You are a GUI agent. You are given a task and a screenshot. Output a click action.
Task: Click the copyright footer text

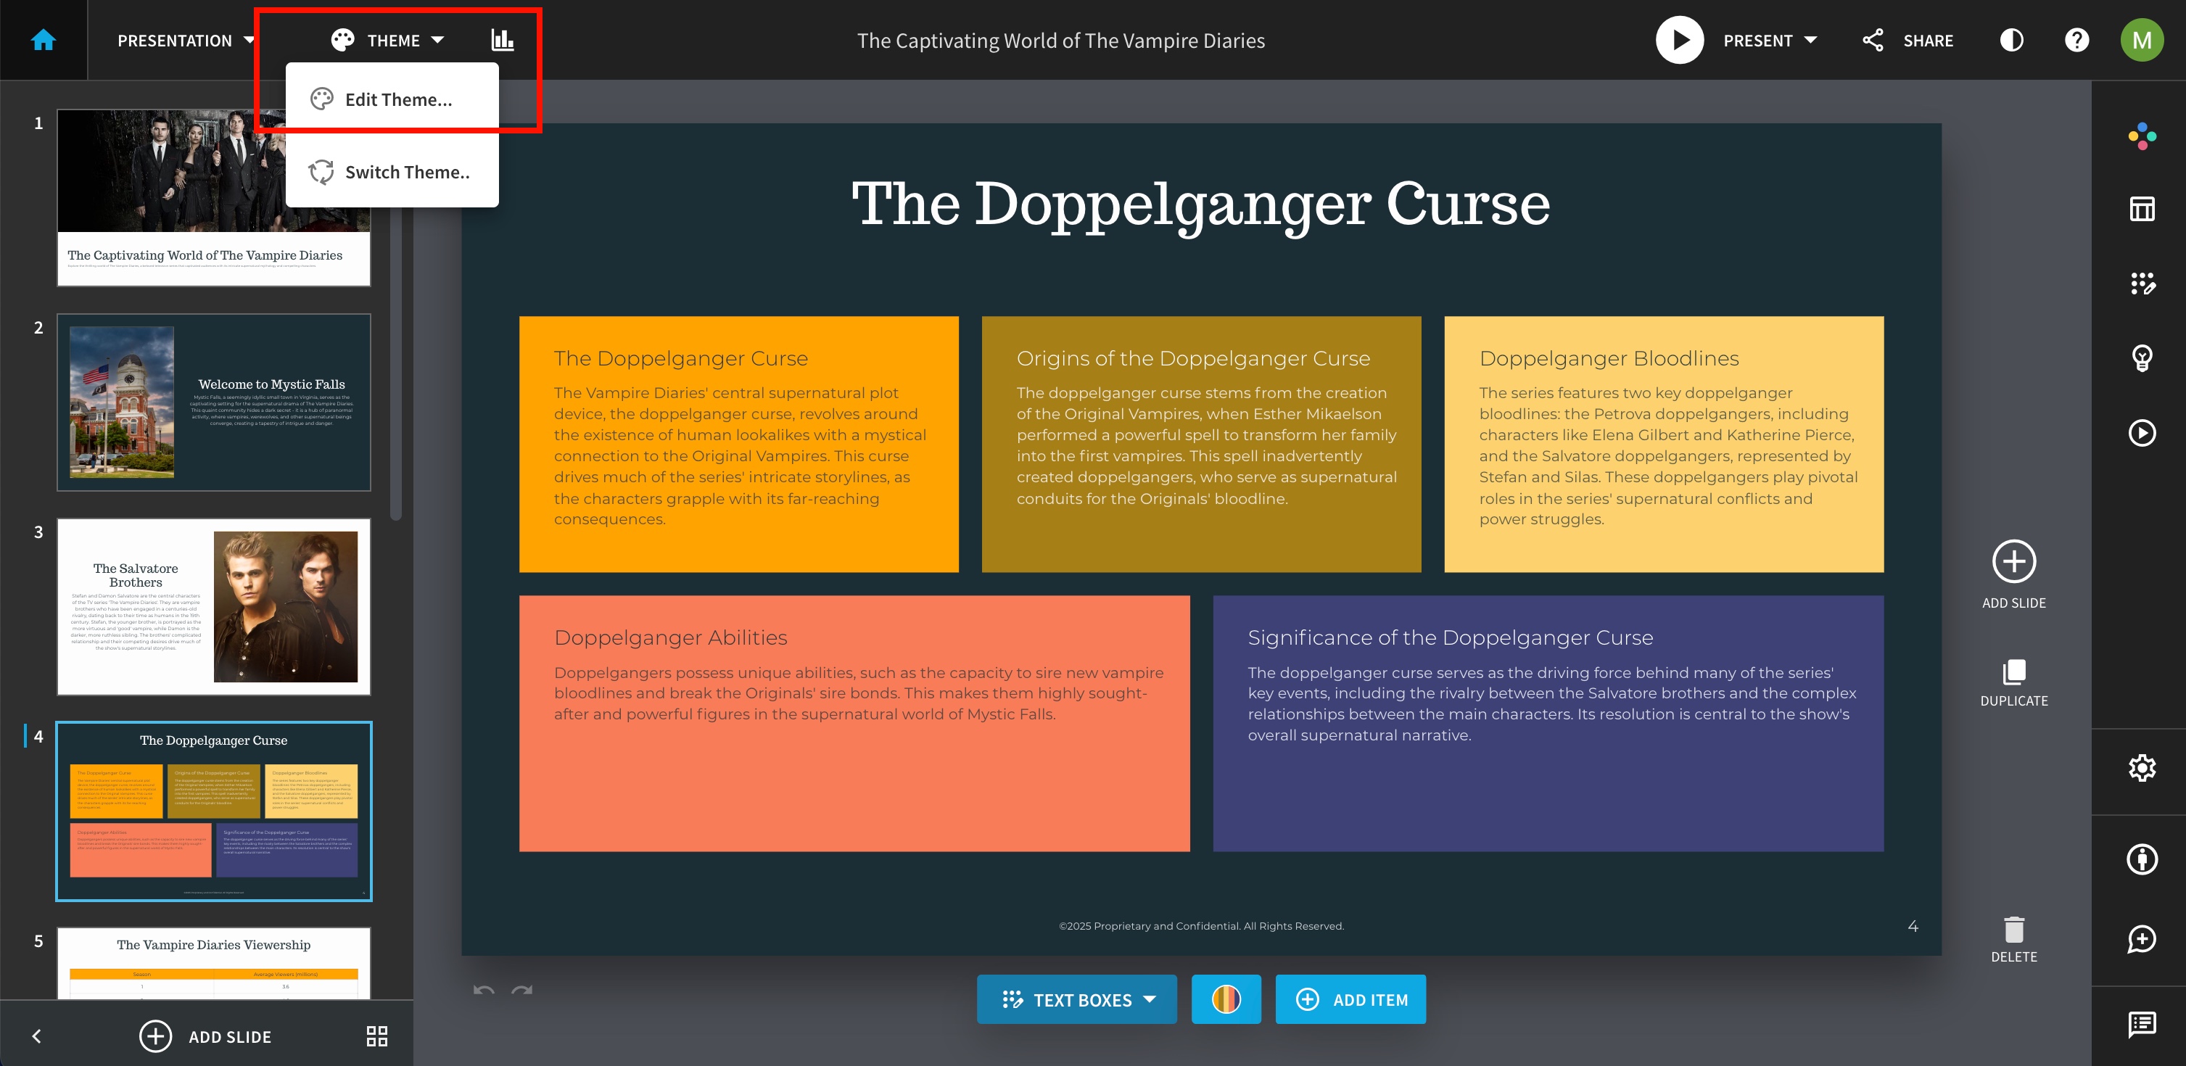pyautogui.click(x=1201, y=926)
